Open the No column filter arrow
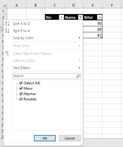The height and width of the screenshot is (147, 123). 61,17
